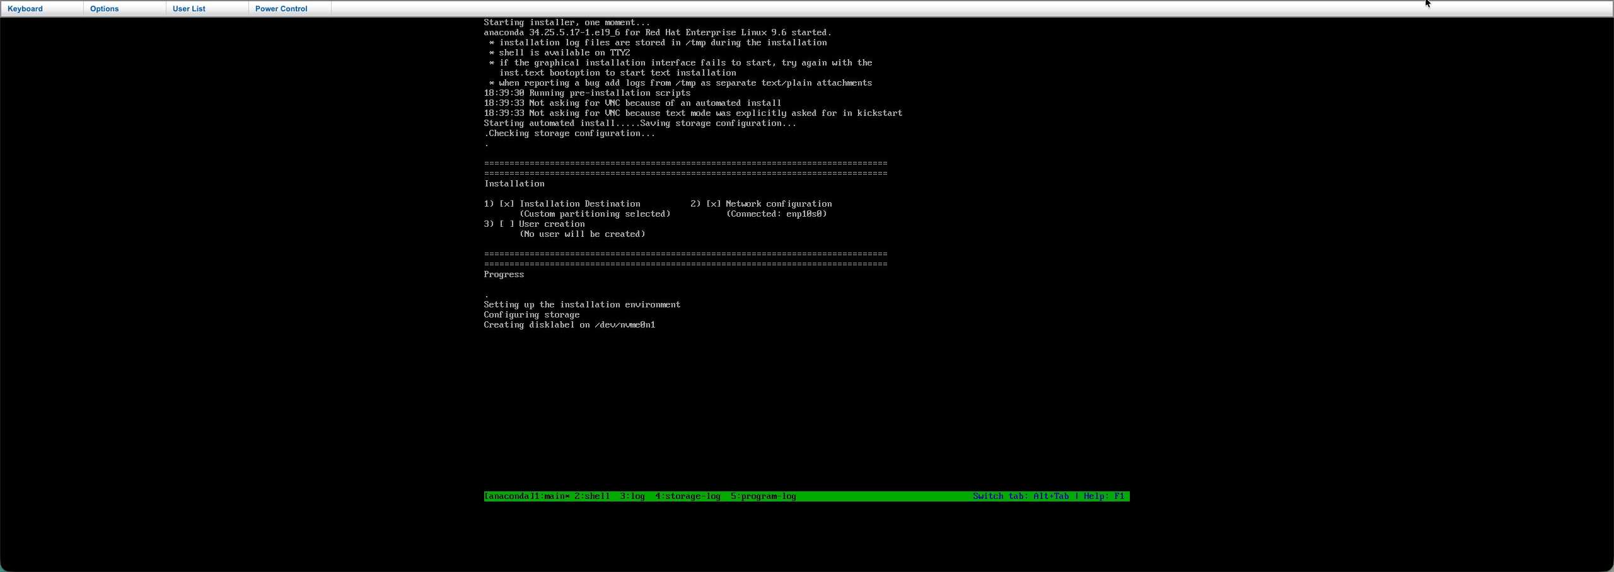Click the "(Connected: enp10s0)" network status text

pyautogui.click(x=776, y=214)
